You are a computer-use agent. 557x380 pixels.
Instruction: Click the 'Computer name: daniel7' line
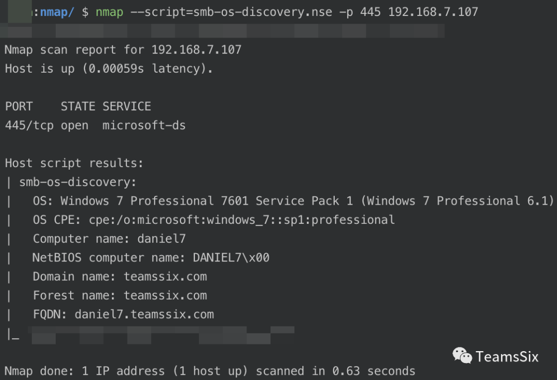[x=109, y=239]
